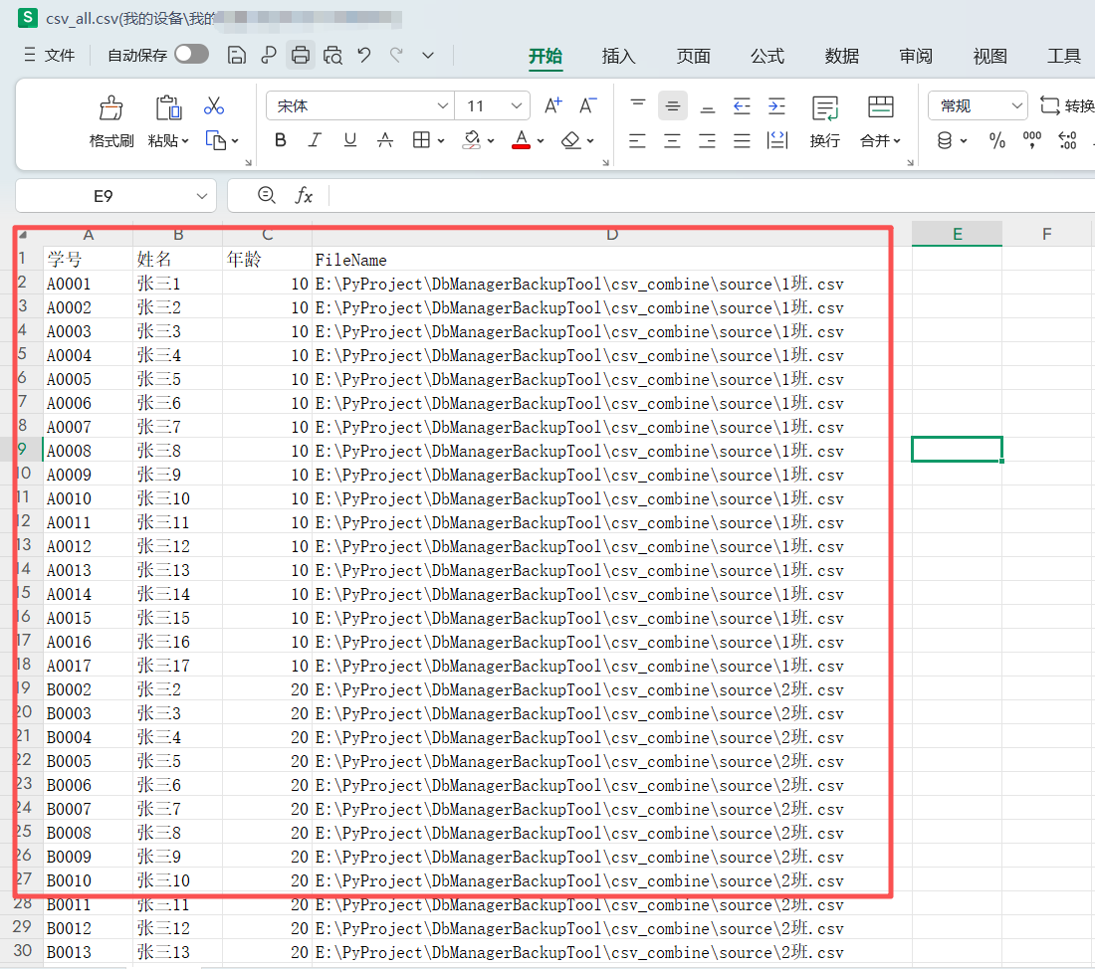Increase font size with A+ icon
Viewport: 1095px width, 969px height.
pyautogui.click(x=553, y=106)
